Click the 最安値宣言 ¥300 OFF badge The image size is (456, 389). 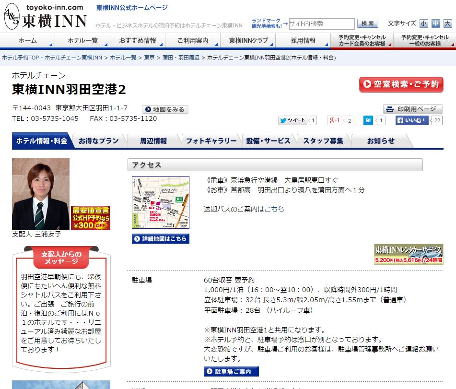coord(91,218)
